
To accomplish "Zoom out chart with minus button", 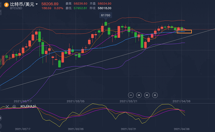I will [131, 95].
